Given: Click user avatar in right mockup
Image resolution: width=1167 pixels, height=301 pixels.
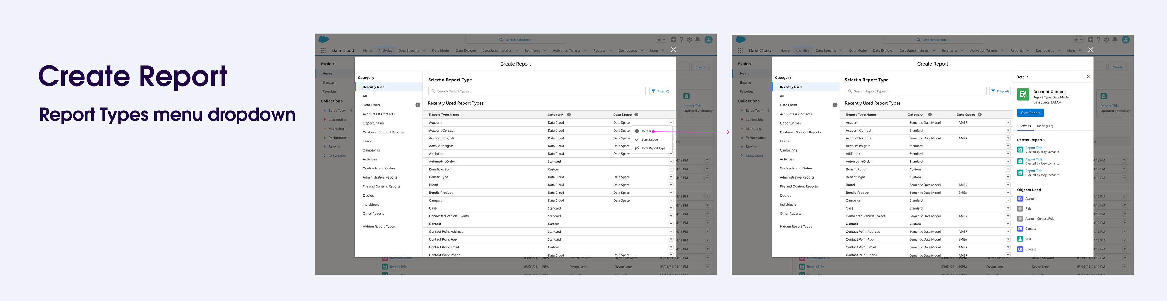Looking at the screenshot, I should point(1126,40).
